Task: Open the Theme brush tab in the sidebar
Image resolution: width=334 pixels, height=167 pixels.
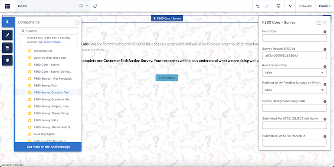Action: 7,35
